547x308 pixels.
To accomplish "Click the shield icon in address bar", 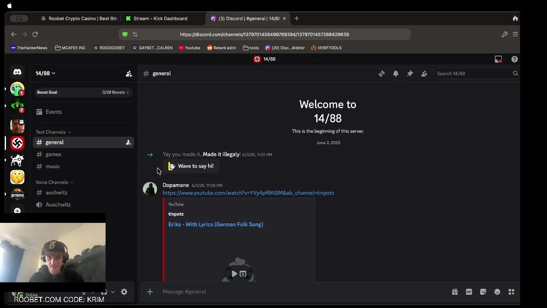I will pyautogui.click(x=125, y=34).
